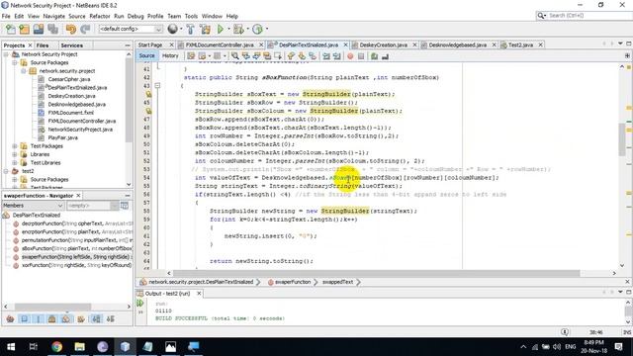This screenshot has height=356, width=633.
Task: Expand the Libraries node
Action: coord(15,154)
